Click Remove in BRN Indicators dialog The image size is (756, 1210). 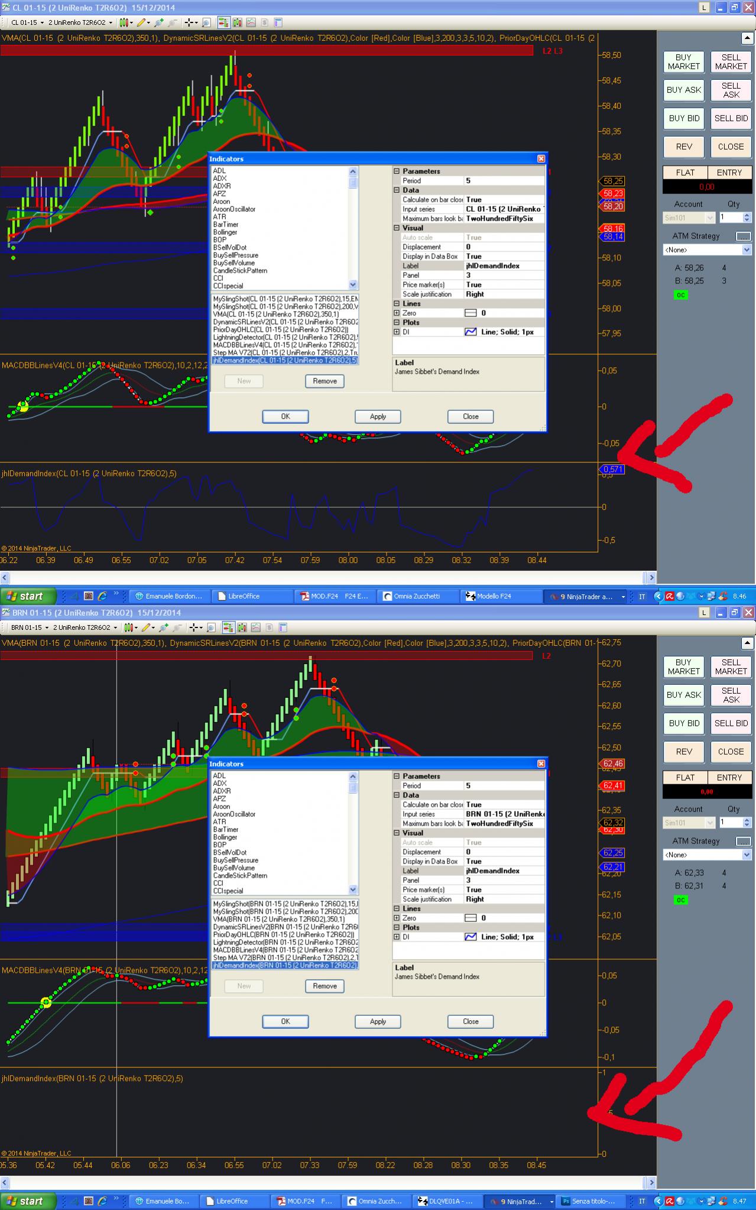click(x=325, y=986)
